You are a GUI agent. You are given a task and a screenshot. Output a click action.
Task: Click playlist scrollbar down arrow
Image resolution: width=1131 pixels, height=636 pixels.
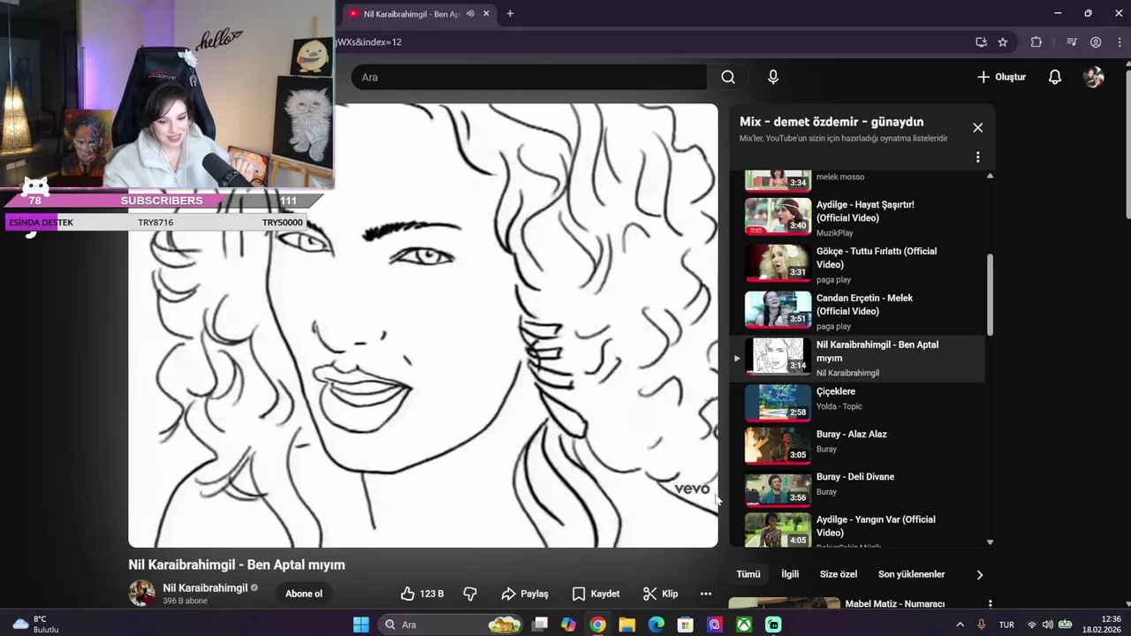point(990,541)
